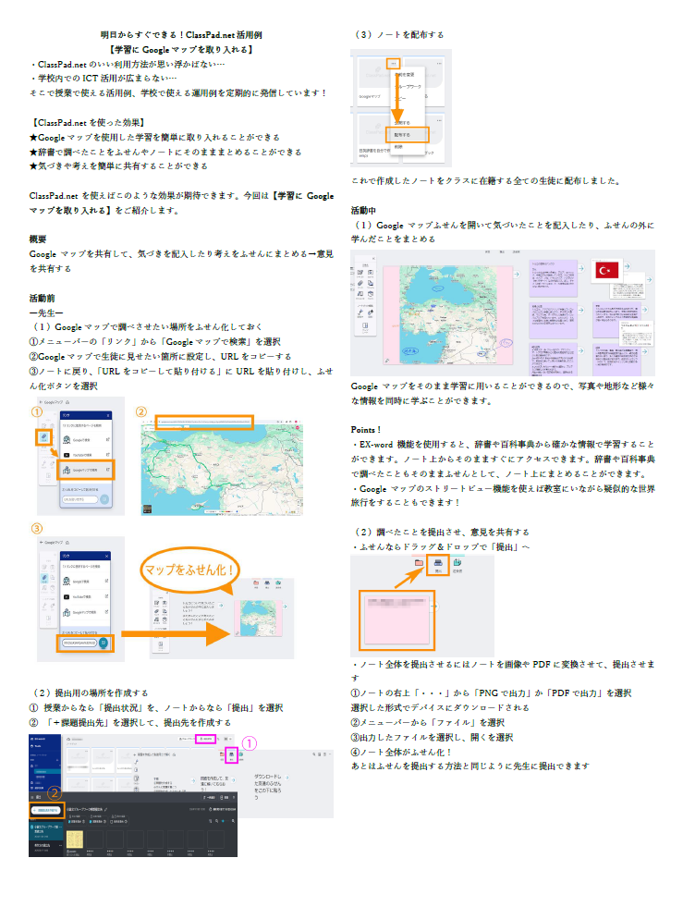Click arrow next to 'ダウンロードした友達のふせん' note
The image size is (683, 907).
(287, 777)
